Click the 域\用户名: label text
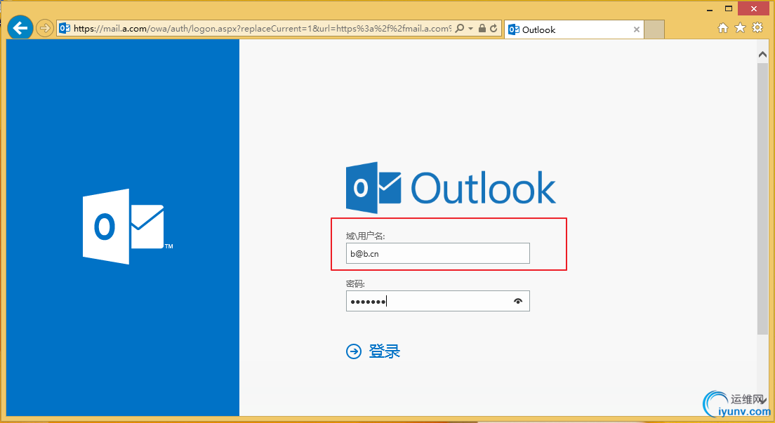This screenshot has width=775, height=423. click(365, 236)
